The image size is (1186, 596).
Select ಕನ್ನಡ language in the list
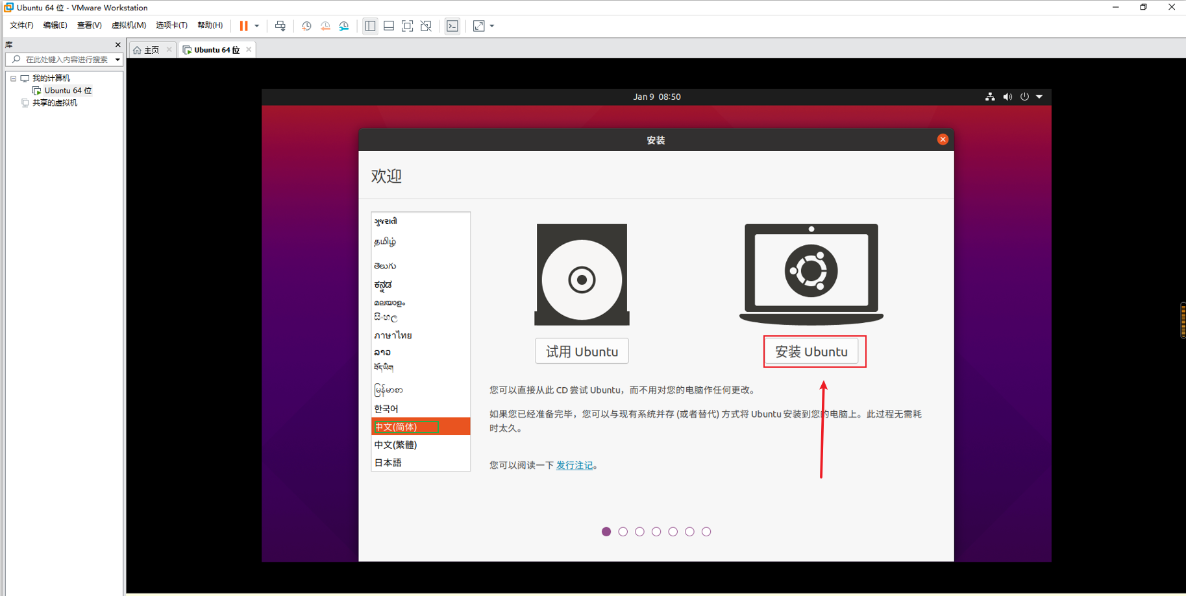(x=421, y=285)
